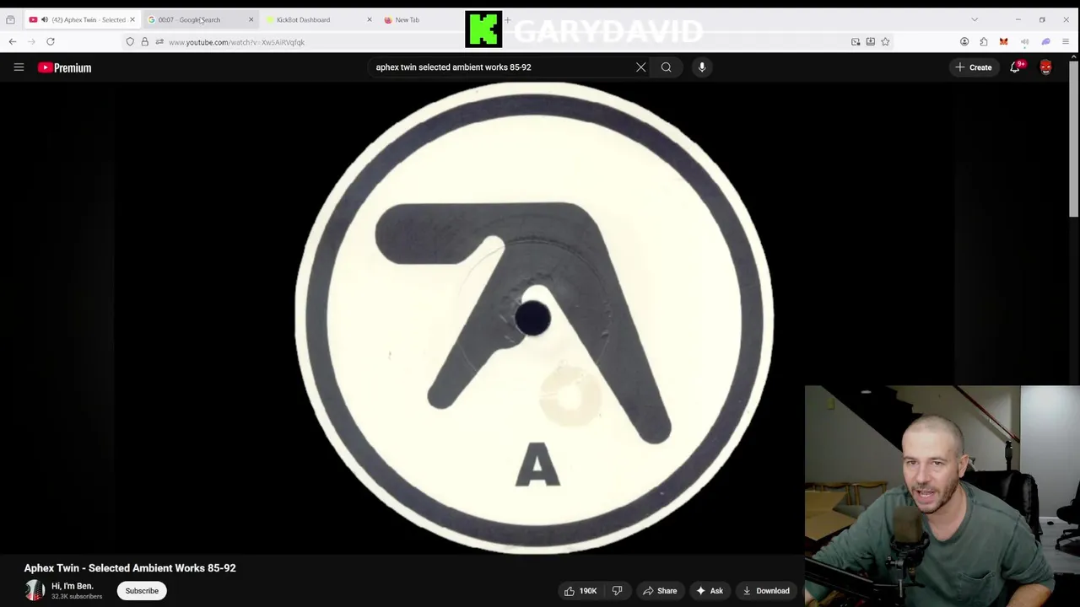The width and height of the screenshot is (1080, 607).
Task: Start voice search with the microphone
Action: [x=702, y=67]
